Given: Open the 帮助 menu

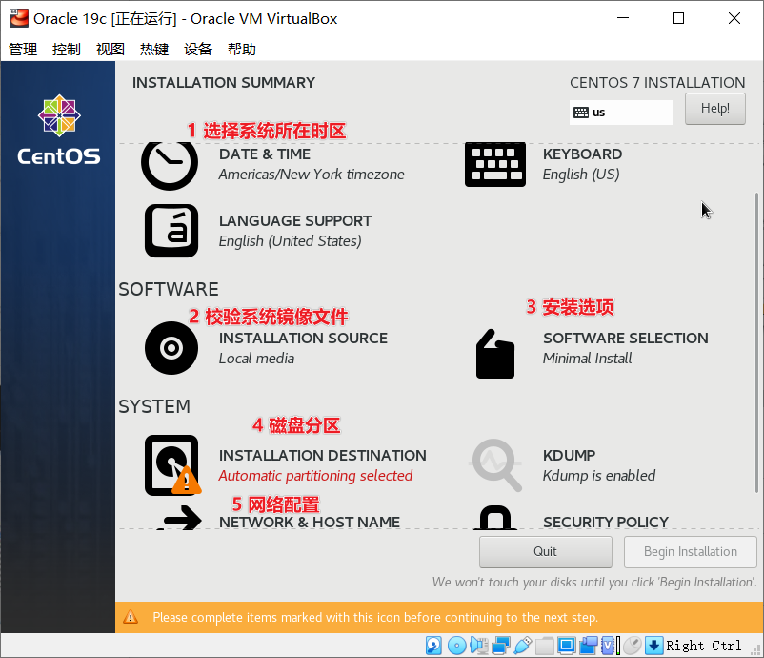Looking at the screenshot, I should (x=242, y=49).
